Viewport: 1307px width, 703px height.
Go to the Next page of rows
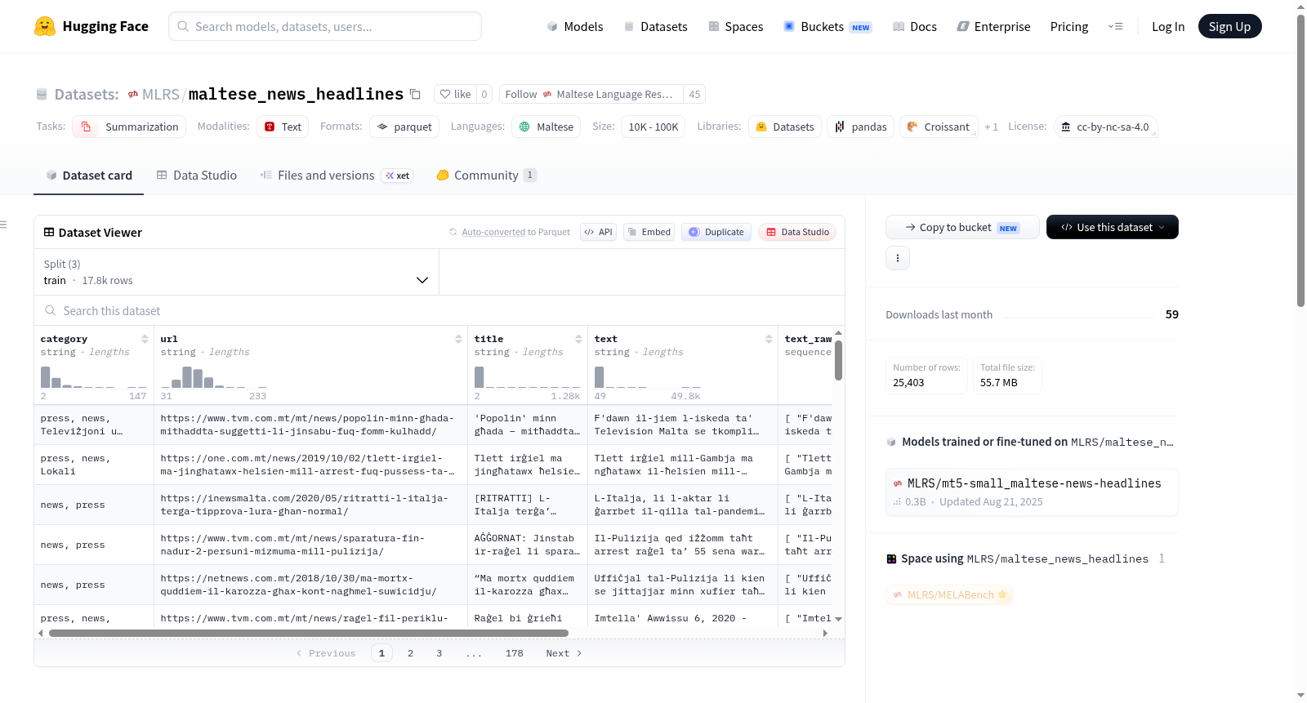point(564,653)
